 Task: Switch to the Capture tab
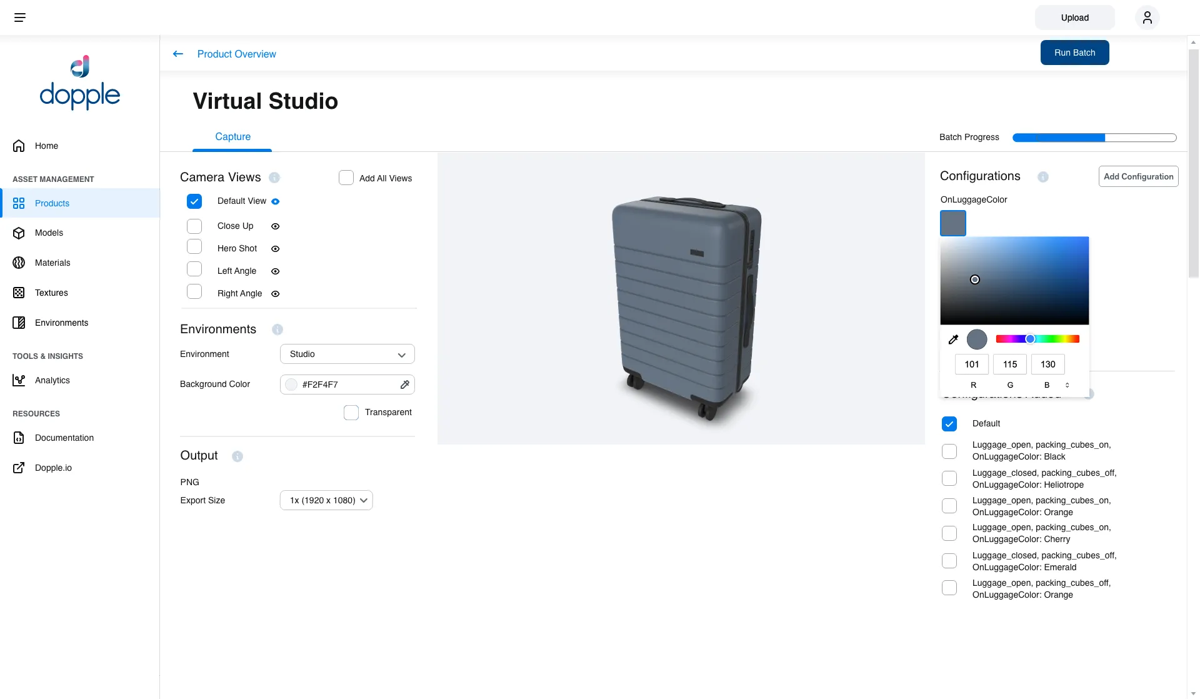point(232,136)
